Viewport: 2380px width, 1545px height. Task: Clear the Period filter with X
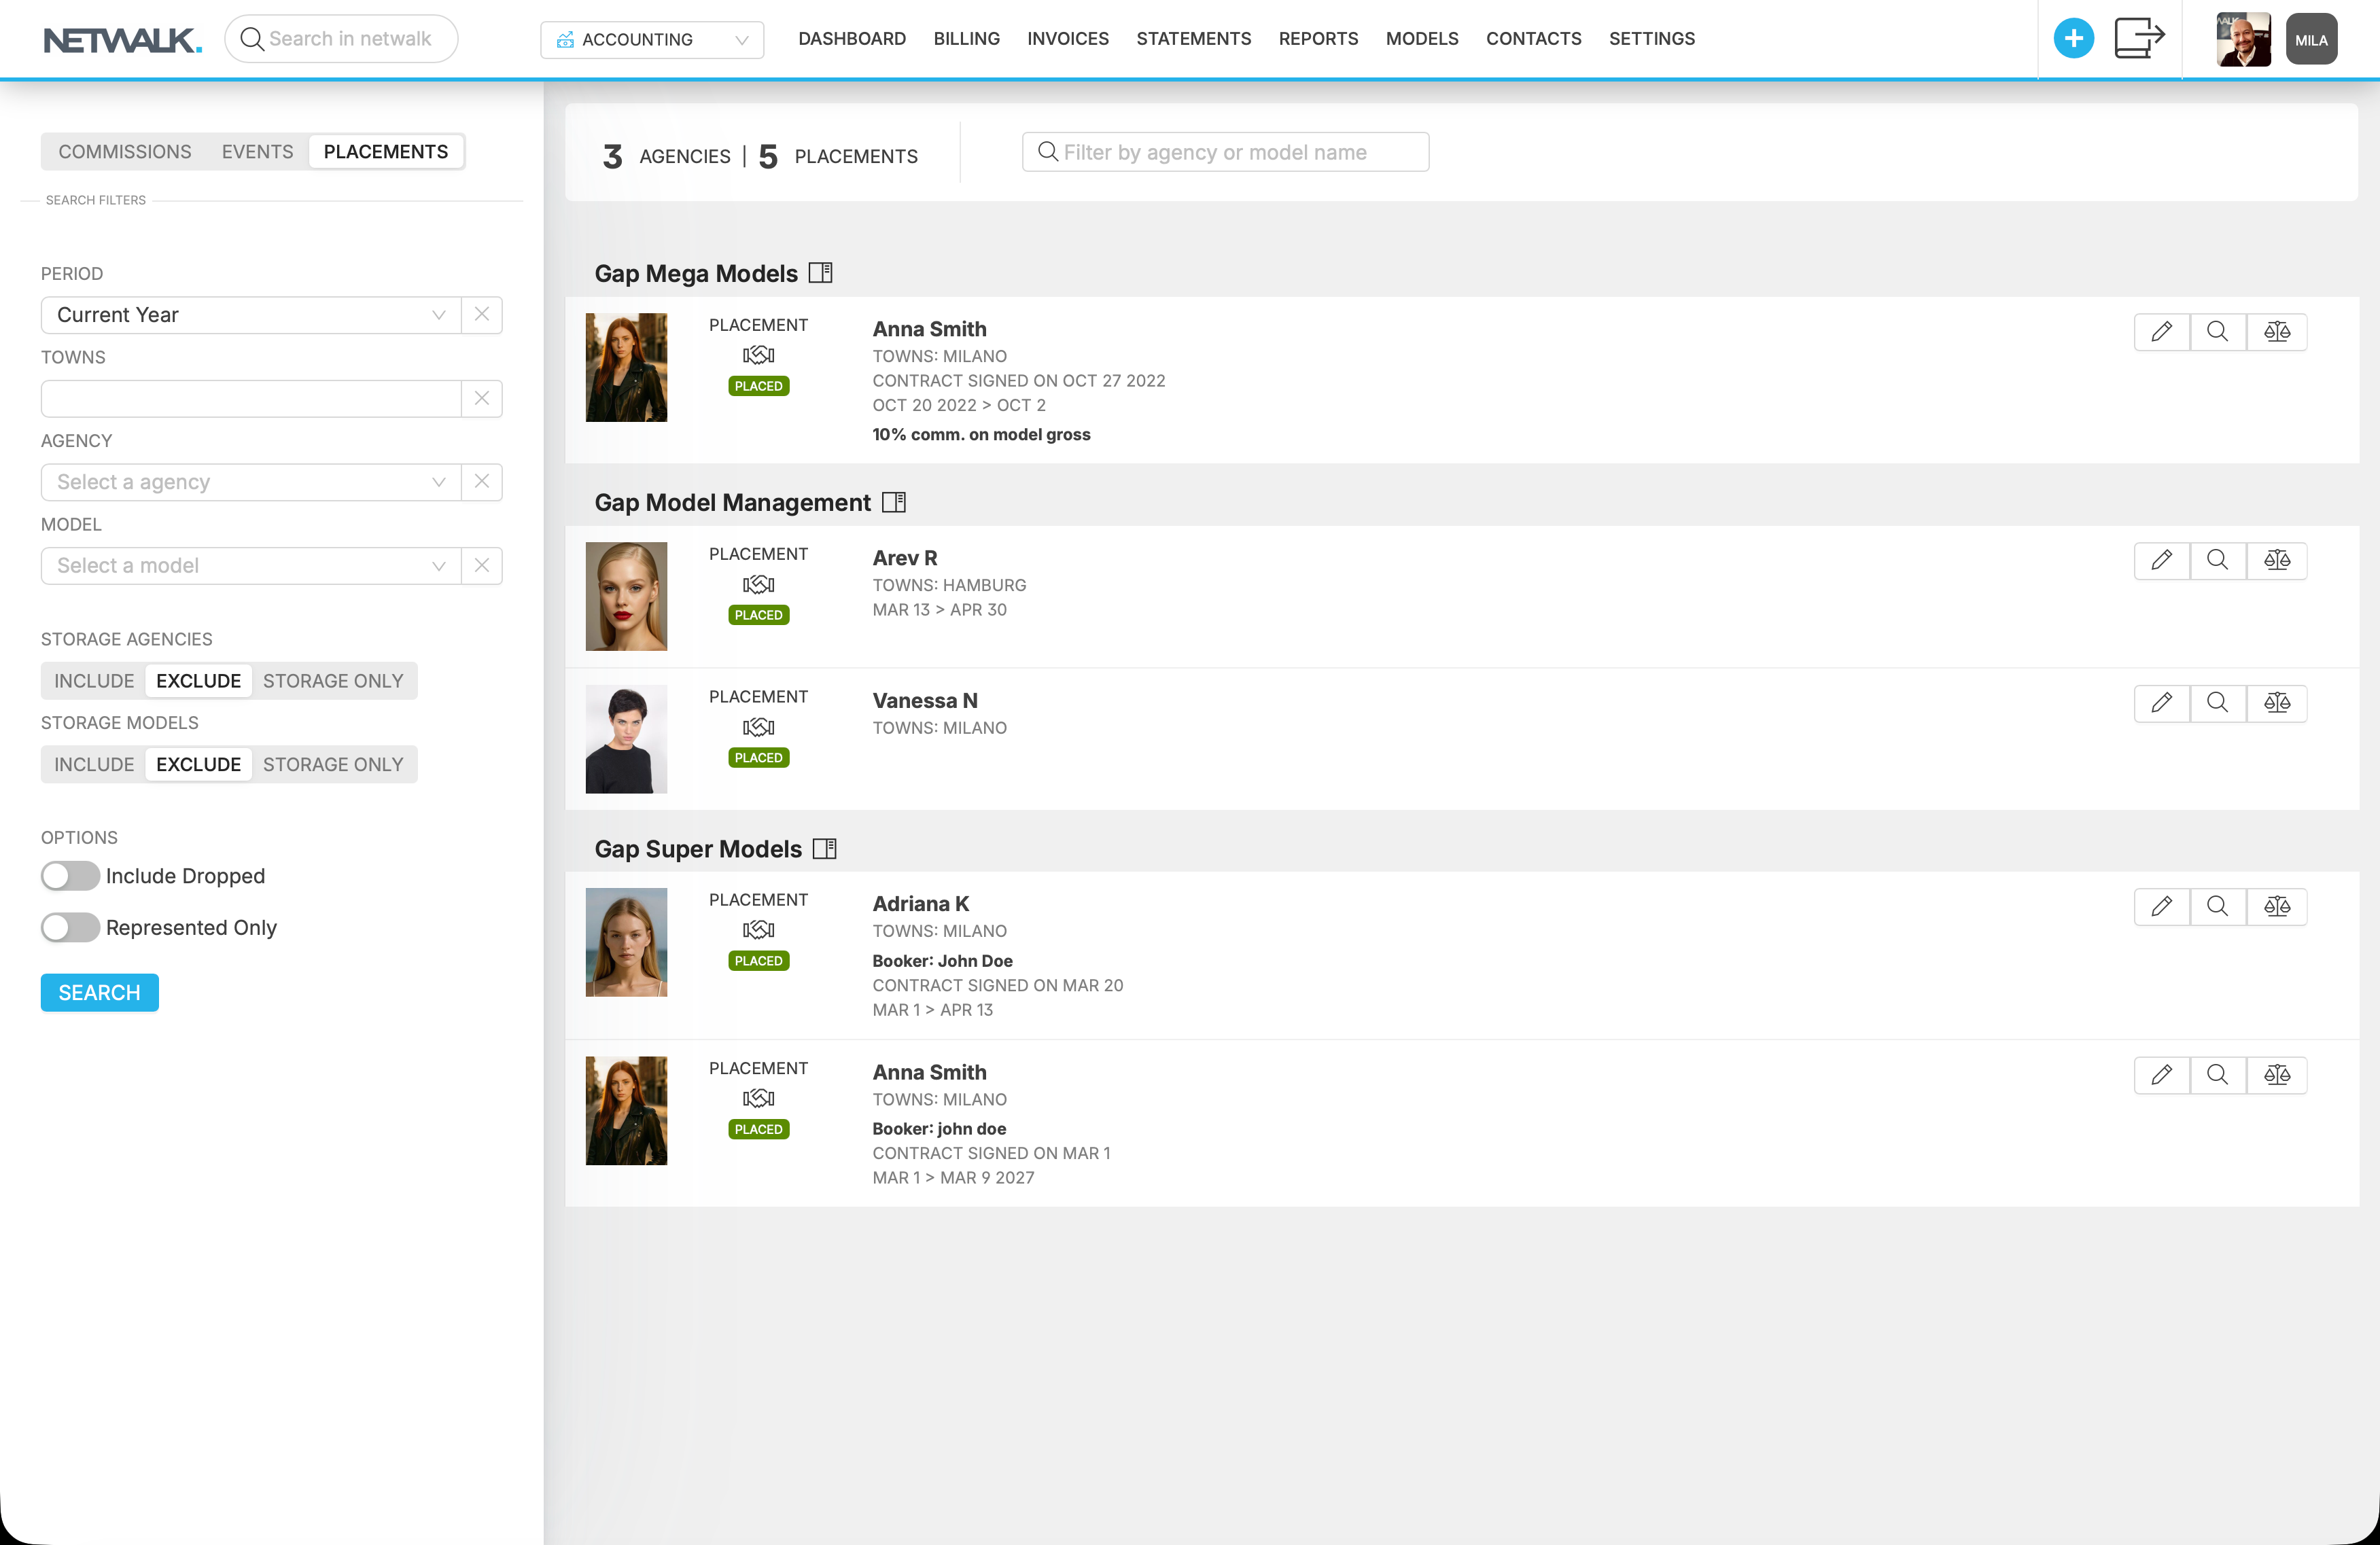point(482,314)
